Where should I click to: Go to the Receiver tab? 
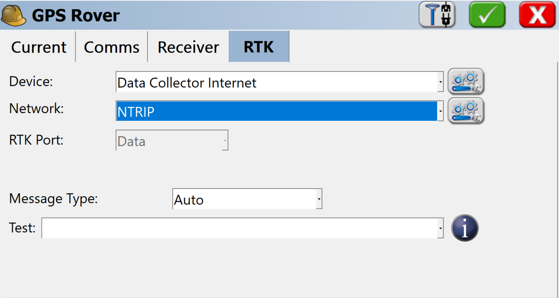pos(188,47)
